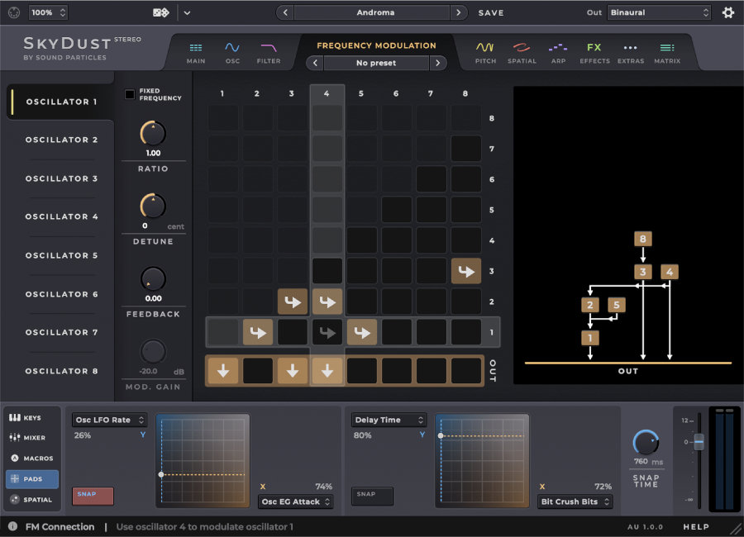Open the Binaural output dropdown
This screenshot has width=744, height=537.
657,12
